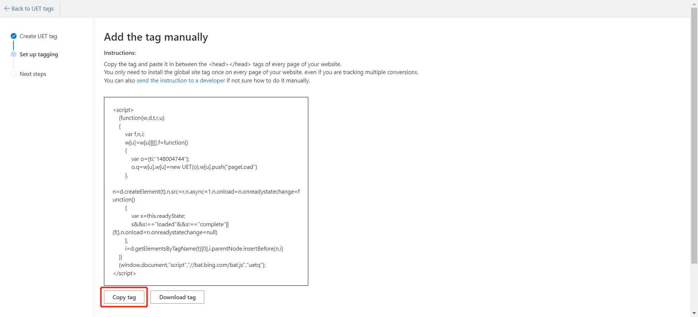
Task: Click the code line containing "148004744"
Action: [x=160, y=159]
